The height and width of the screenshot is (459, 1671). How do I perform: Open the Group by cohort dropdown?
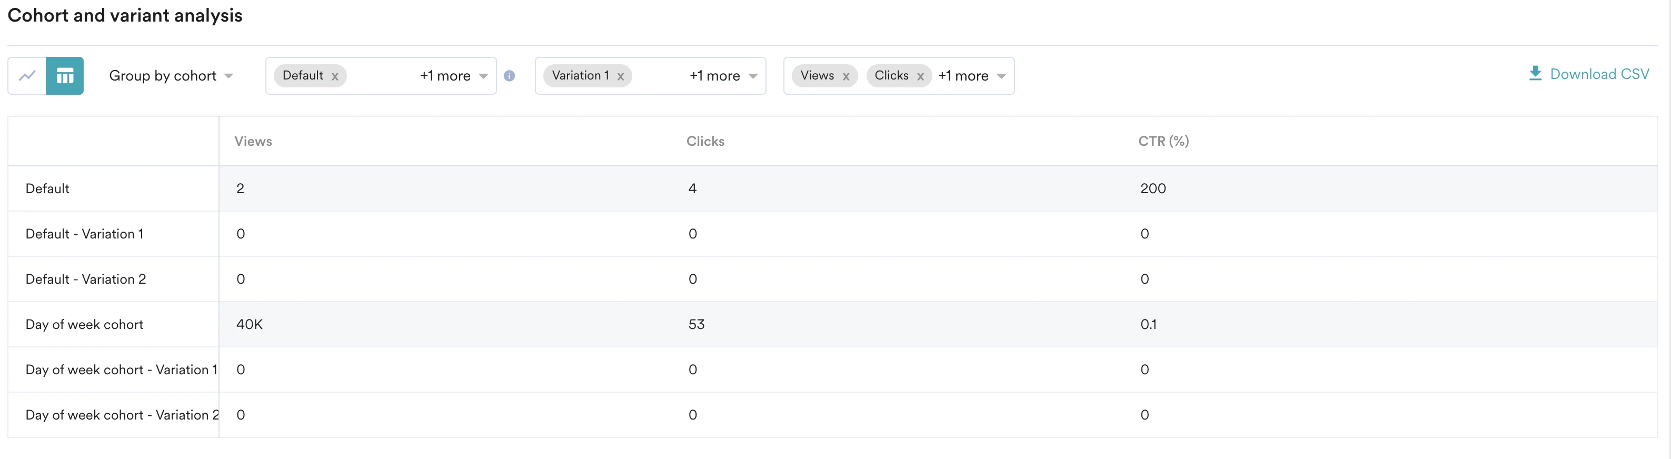tap(171, 76)
